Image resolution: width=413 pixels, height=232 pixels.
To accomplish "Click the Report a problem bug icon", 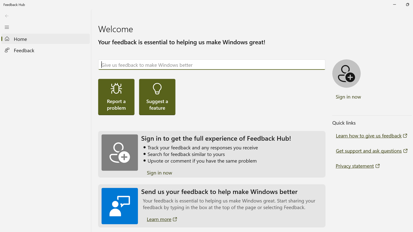I will pyautogui.click(x=116, y=89).
